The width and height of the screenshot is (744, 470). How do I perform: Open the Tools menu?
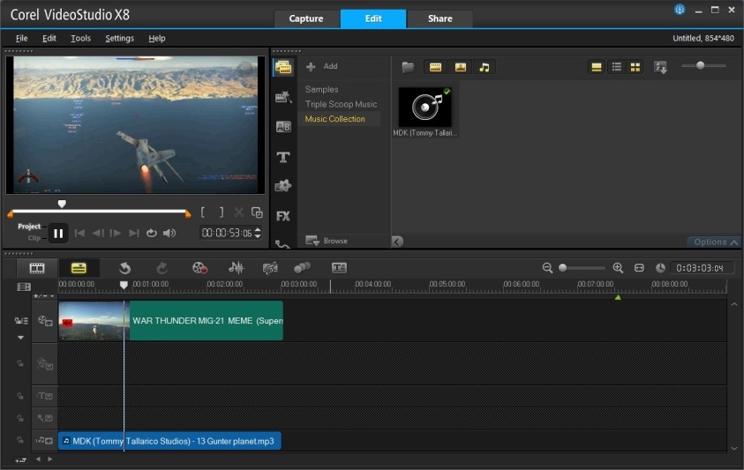coord(80,39)
